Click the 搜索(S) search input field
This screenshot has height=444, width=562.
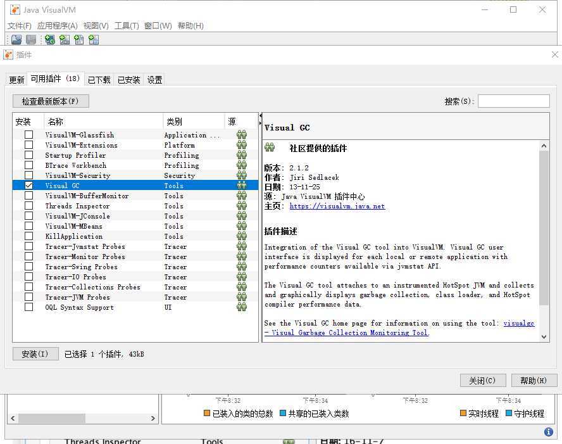(x=514, y=101)
